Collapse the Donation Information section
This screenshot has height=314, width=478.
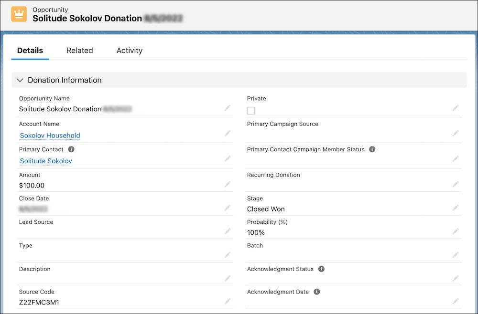20,80
